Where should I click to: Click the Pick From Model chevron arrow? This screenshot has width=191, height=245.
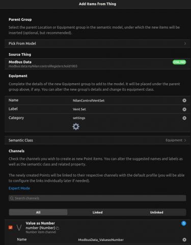coord(185,43)
